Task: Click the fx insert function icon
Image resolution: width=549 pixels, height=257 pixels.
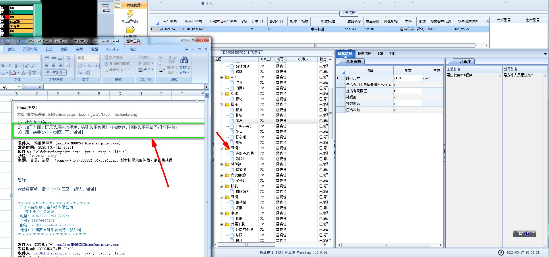Action: pyautogui.click(x=40, y=87)
